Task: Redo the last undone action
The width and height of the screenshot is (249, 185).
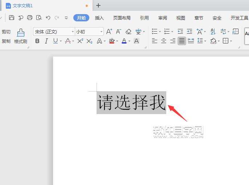Action: tap(57, 18)
